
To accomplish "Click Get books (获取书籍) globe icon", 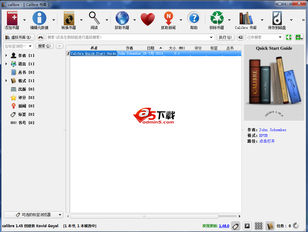I will 122,18.
